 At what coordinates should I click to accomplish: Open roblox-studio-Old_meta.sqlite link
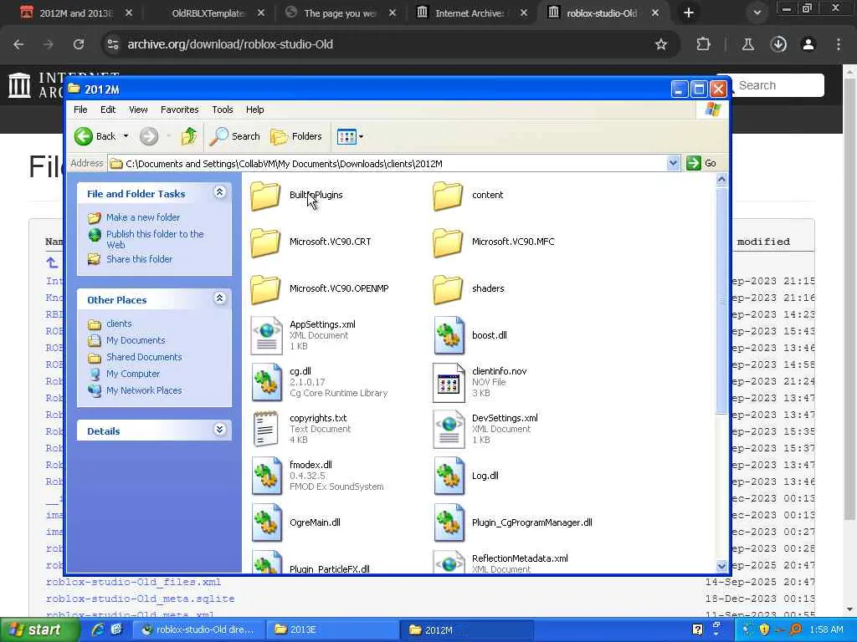click(141, 599)
